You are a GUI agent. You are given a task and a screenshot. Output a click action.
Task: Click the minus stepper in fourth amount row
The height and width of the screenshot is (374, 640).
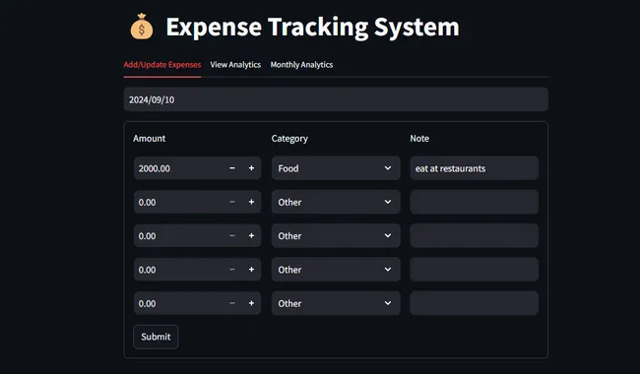[x=231, y=270]
